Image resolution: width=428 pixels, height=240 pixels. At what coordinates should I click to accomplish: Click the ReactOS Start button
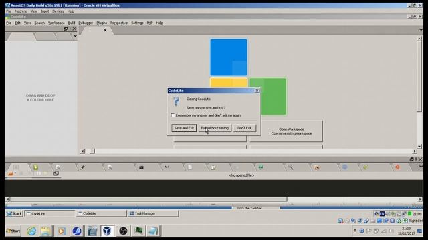[x=14, y=213]
